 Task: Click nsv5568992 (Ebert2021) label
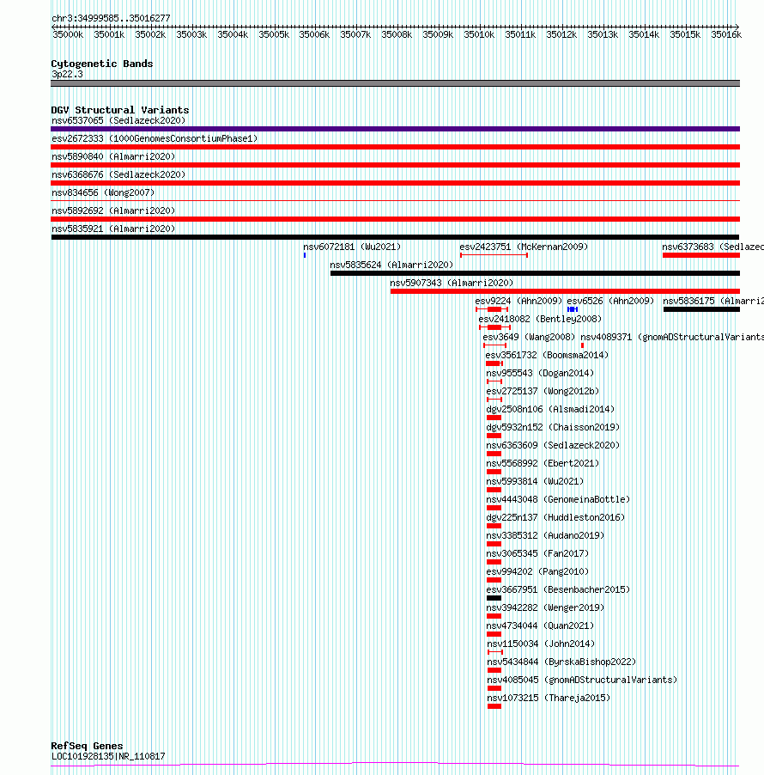coord(543,464)
